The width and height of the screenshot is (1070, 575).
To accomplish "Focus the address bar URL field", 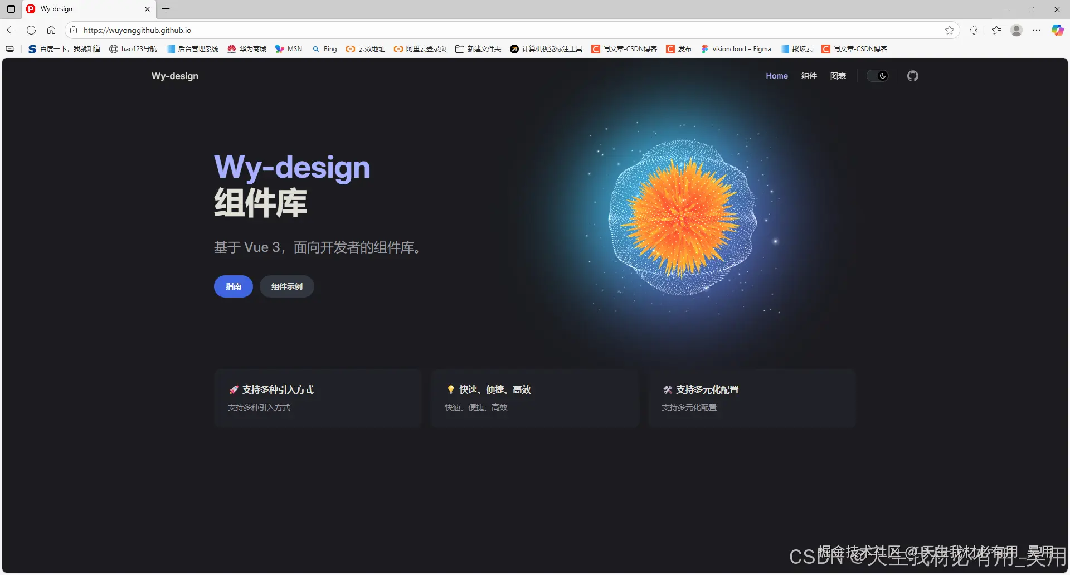I will pos(513,30).
